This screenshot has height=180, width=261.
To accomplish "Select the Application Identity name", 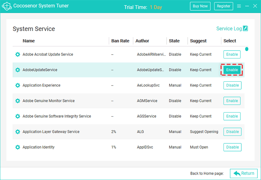I will 39,147.
